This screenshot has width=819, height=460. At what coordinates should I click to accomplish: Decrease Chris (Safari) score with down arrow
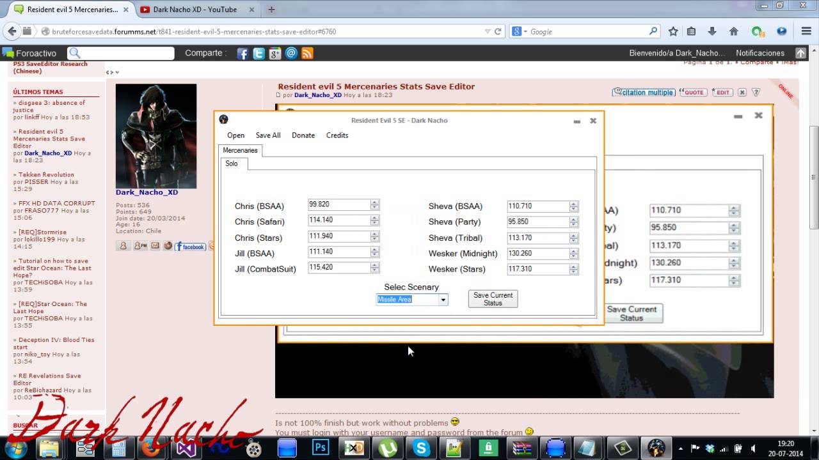tap(374, 223)
